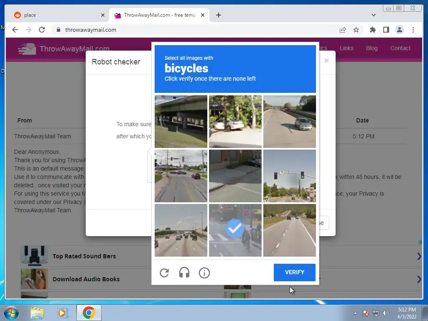
Task: Launch Windows Media Player from taskbar
Action: click(62, 313)
